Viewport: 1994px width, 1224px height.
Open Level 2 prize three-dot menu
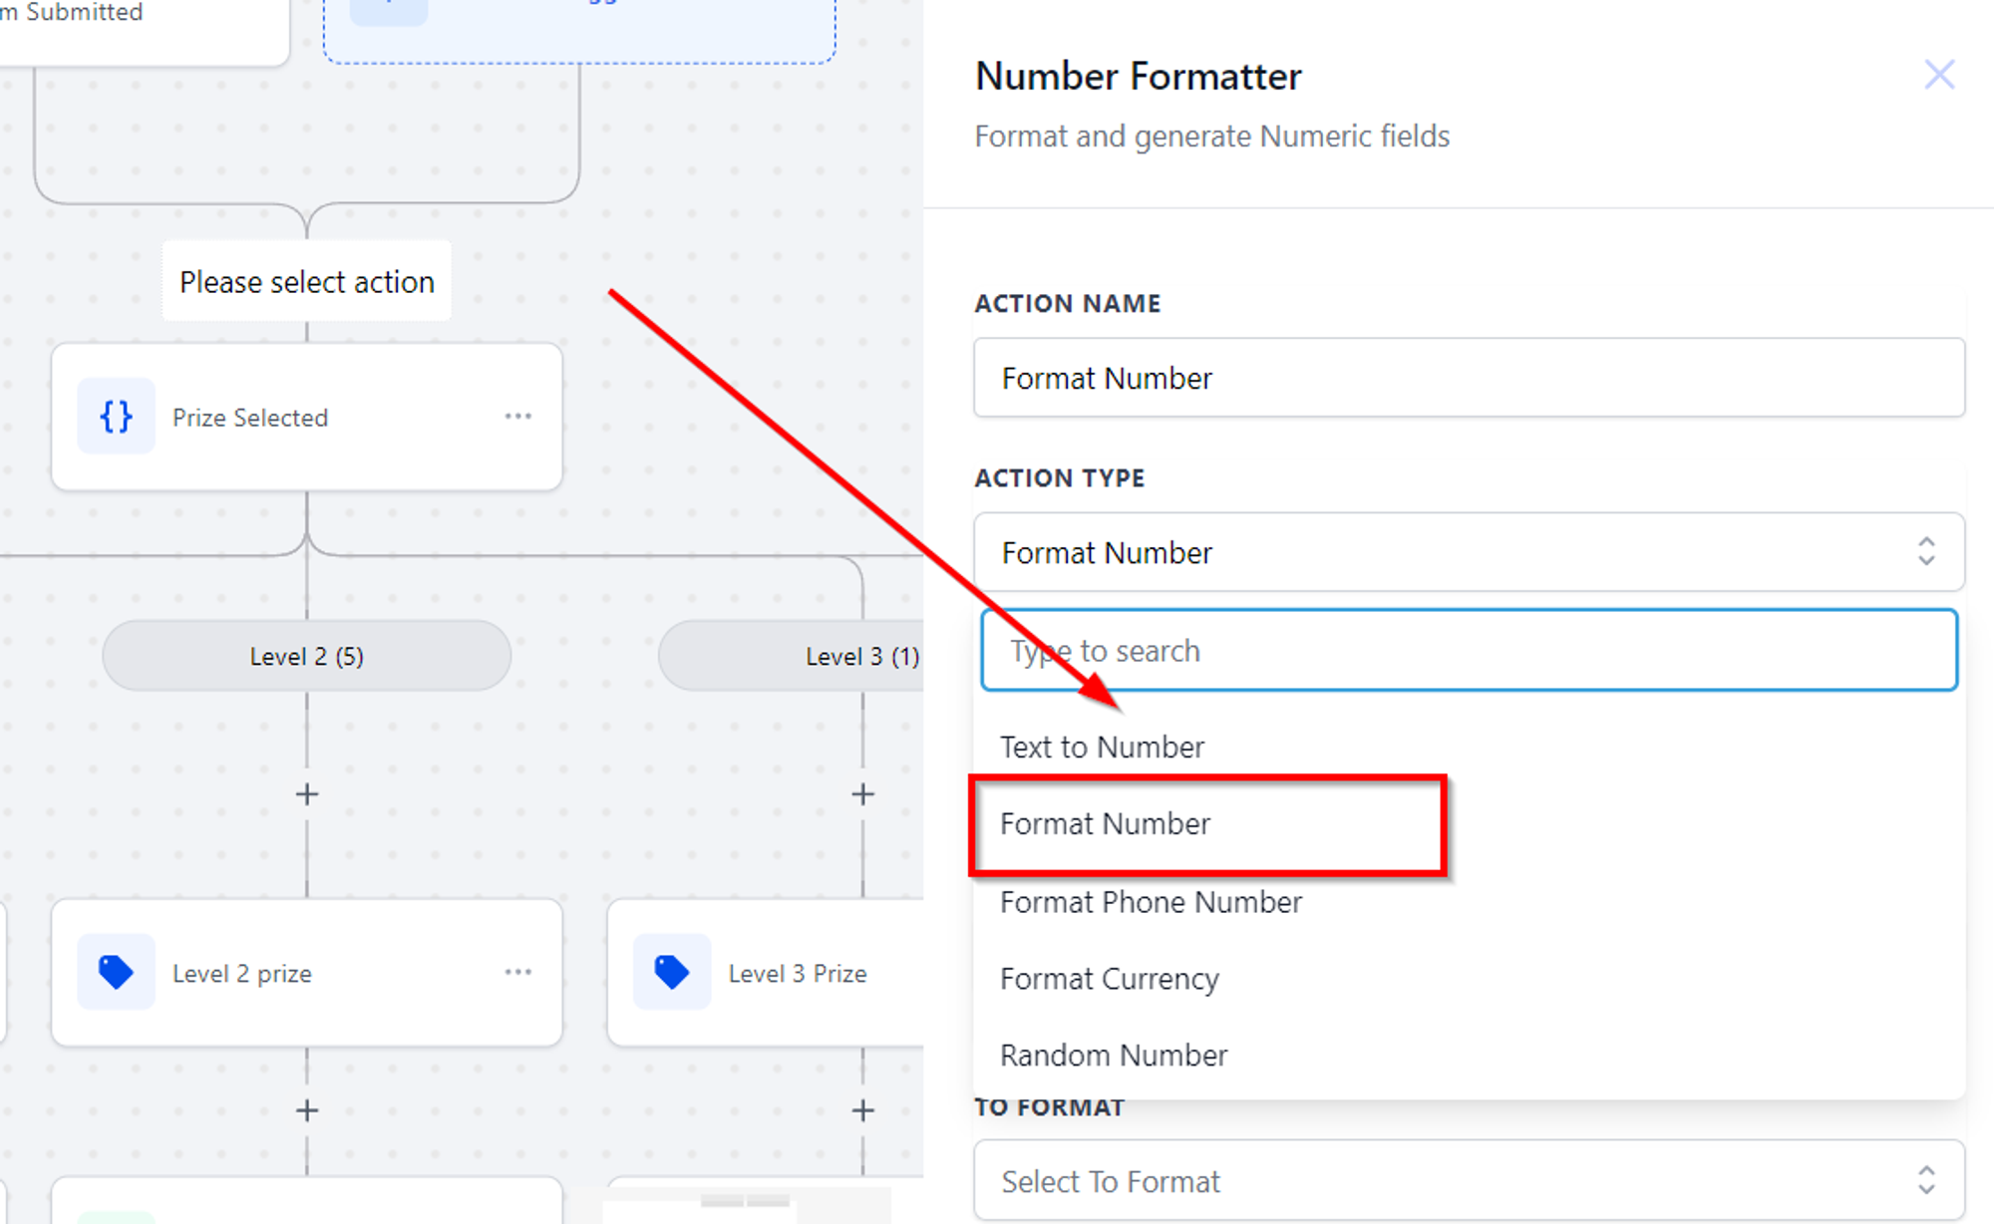click(x=517, y=972)
